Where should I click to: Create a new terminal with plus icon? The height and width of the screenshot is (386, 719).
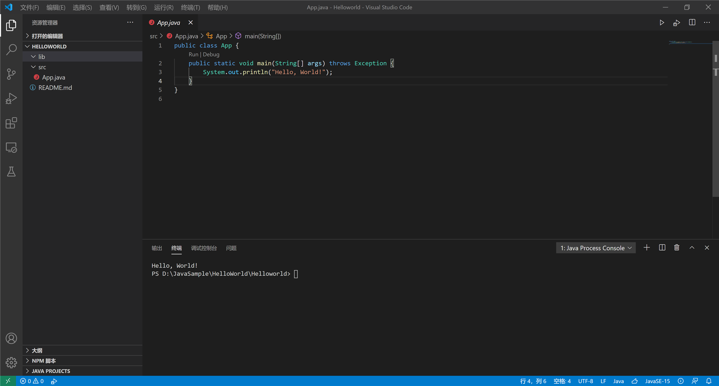(647, 248)
